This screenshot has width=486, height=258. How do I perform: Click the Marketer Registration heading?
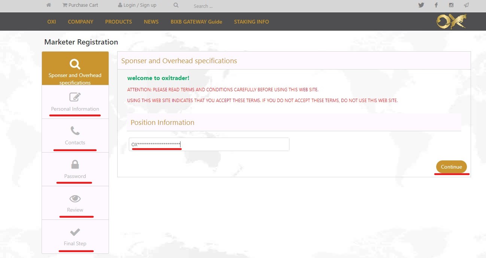click(x=81, y=42)
